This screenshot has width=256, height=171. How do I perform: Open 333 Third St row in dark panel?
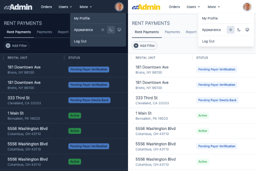click(x=64, y=100)
